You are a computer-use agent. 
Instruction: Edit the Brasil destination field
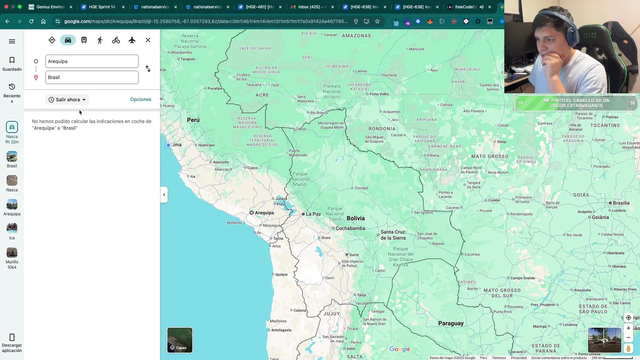[91, 77]
